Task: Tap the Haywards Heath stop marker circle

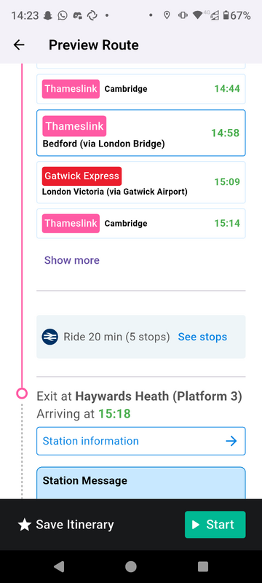Action: [x=22, y=394]
